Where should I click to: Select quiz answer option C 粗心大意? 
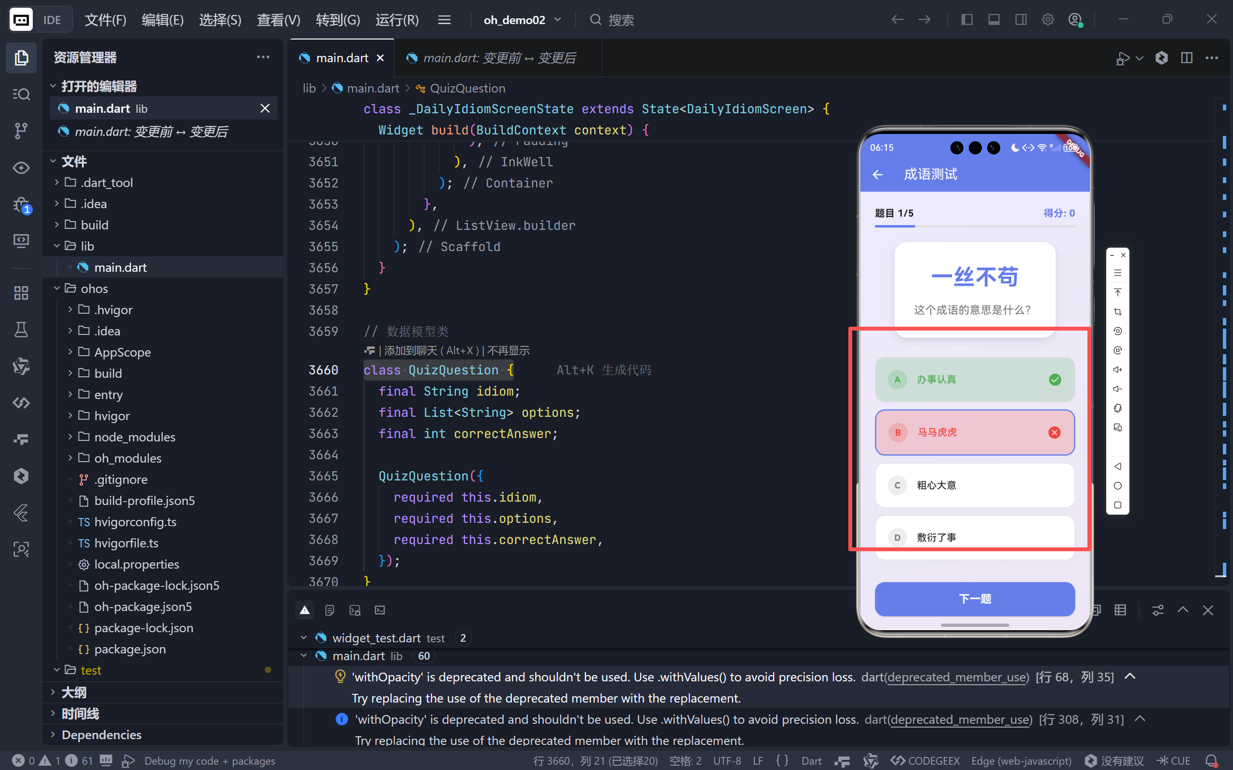pos(974,485)
